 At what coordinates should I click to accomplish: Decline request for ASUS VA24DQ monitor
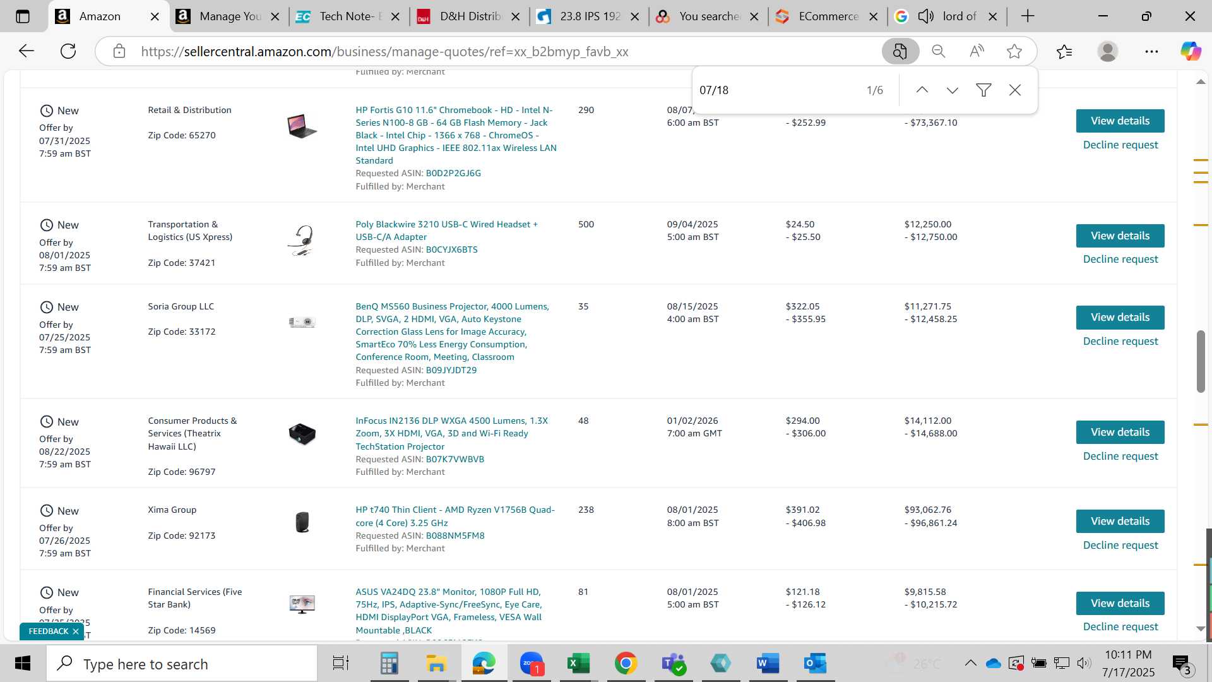tap(1120, 627)
